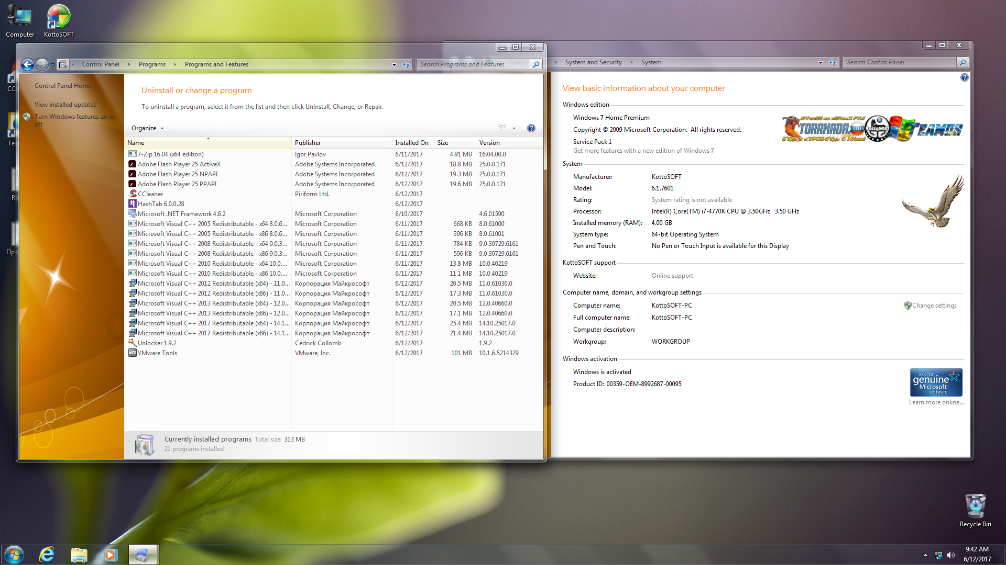Click the Programs breadcrumb

152,64
